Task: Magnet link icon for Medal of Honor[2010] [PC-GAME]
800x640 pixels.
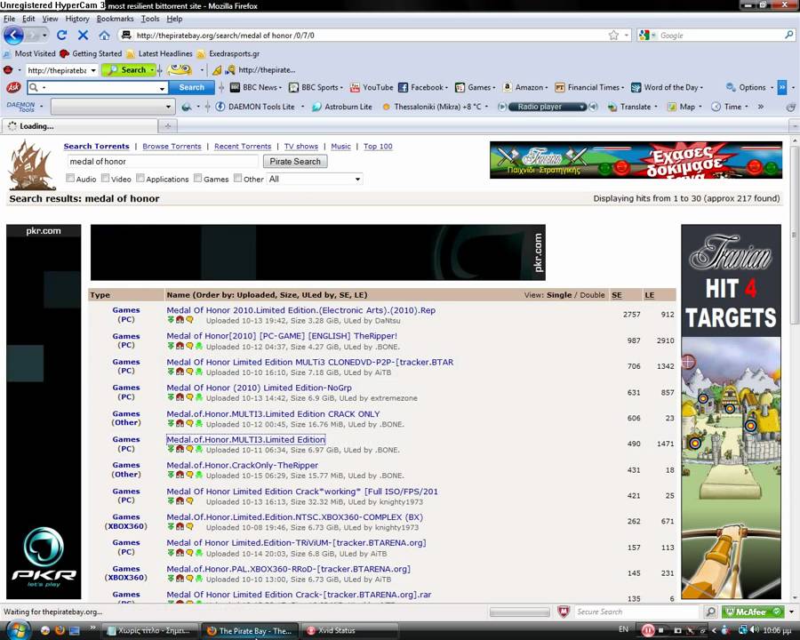Action: 180,346
